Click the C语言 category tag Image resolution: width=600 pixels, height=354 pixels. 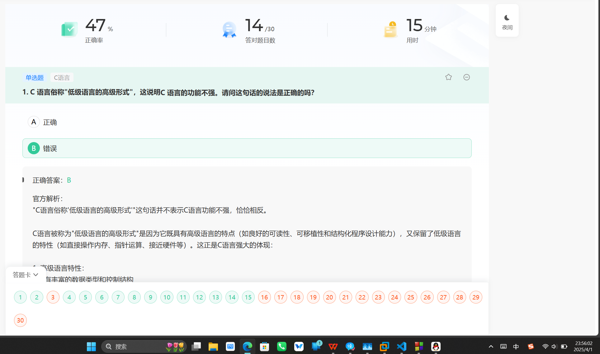click(62, 77)
